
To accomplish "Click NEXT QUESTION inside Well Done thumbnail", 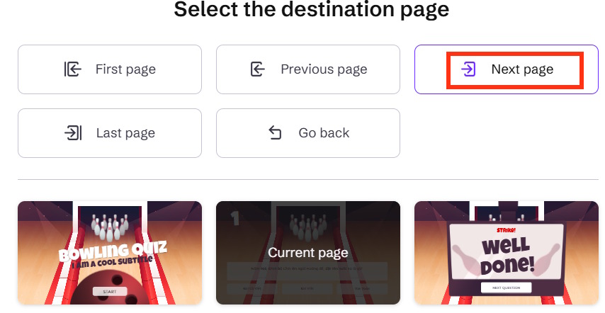I will (506, 288).
